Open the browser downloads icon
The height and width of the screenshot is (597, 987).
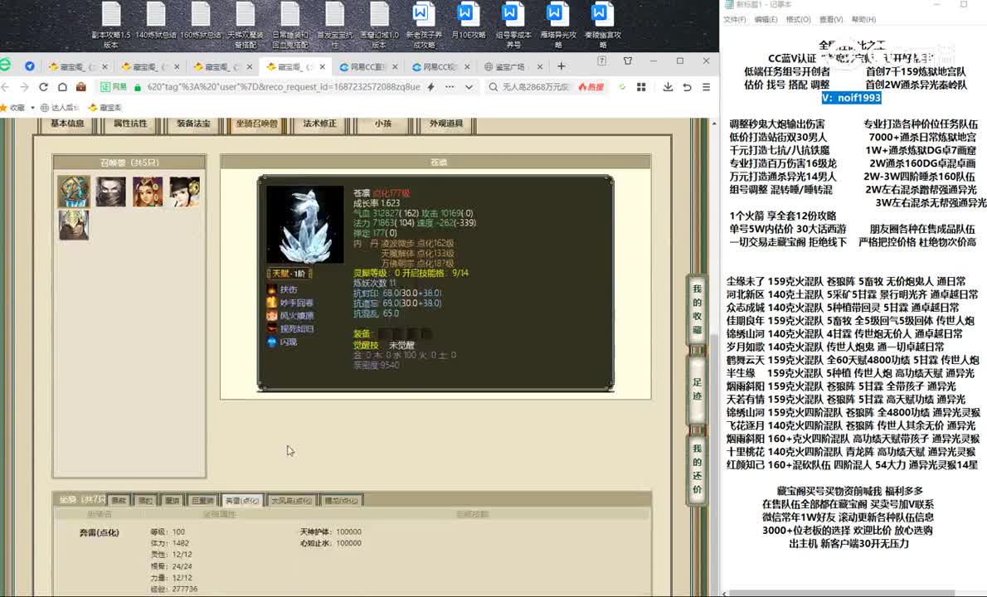[668, 87]
